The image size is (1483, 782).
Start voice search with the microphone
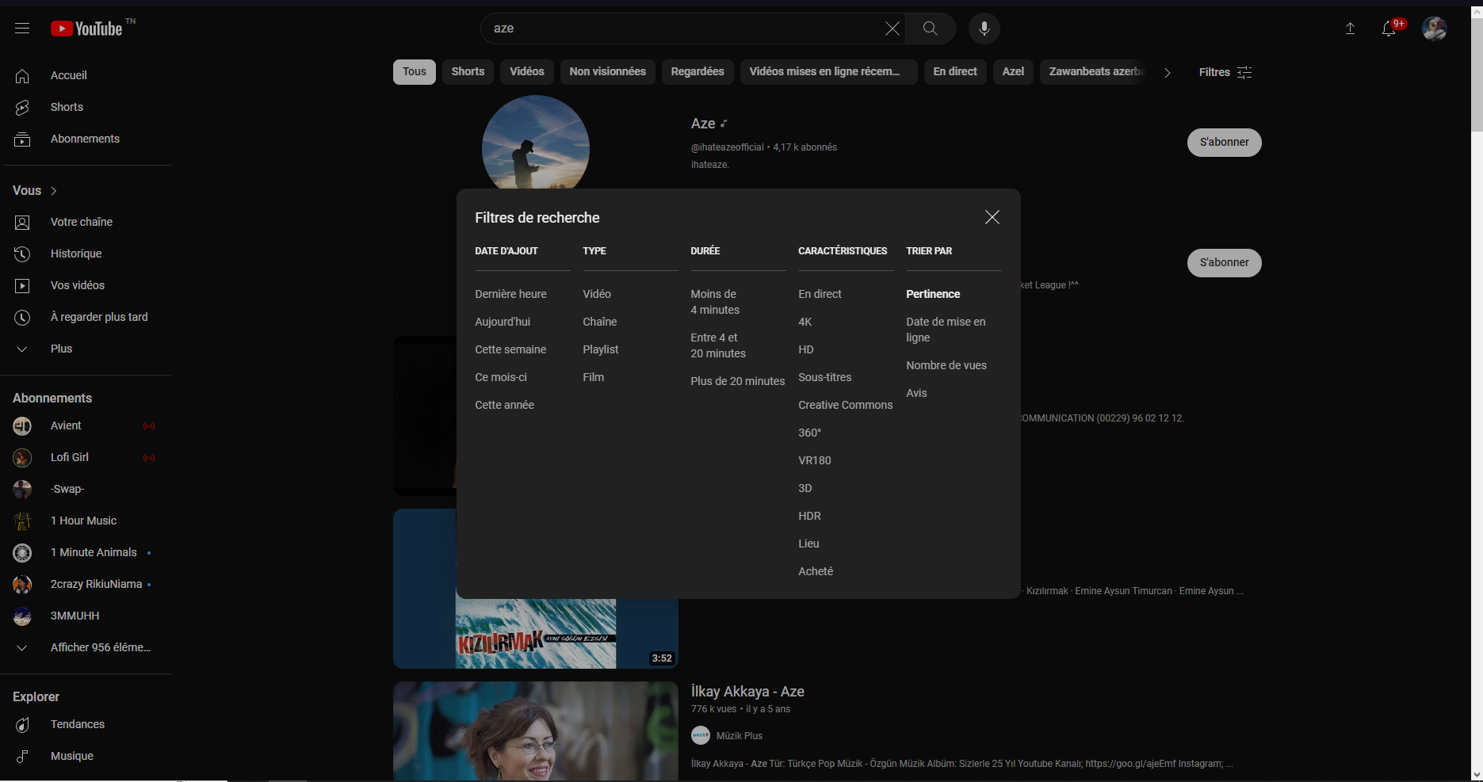coord(984,29)
